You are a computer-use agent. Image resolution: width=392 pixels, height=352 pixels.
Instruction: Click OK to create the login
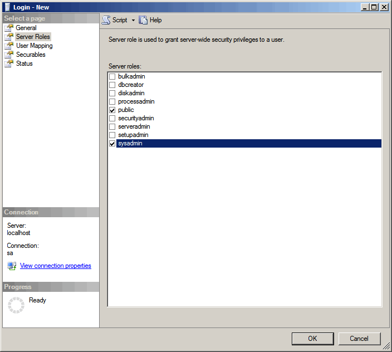point(312,339)
